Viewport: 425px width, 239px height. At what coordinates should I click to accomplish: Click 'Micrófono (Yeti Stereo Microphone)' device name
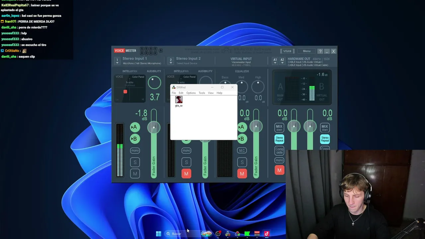pyautogui.click(x=142, y=63)
